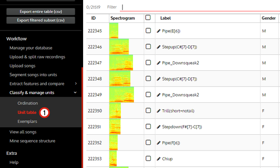Click spectrogram image in row 222347
The image size is (280, 168).
tap(121, 63)
